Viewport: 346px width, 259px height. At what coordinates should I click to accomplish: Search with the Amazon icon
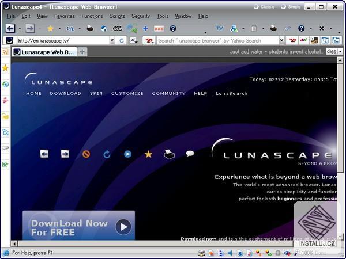coord(314,40)
